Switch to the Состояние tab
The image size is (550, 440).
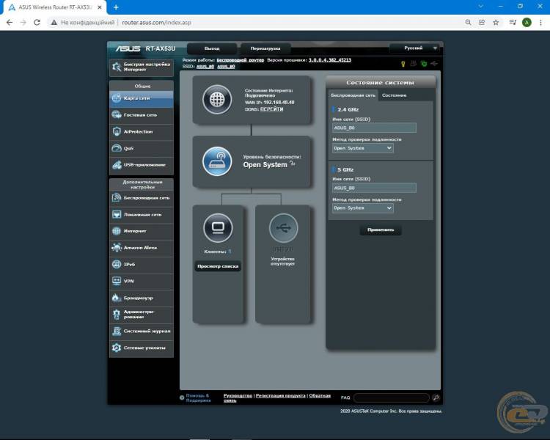395,95
